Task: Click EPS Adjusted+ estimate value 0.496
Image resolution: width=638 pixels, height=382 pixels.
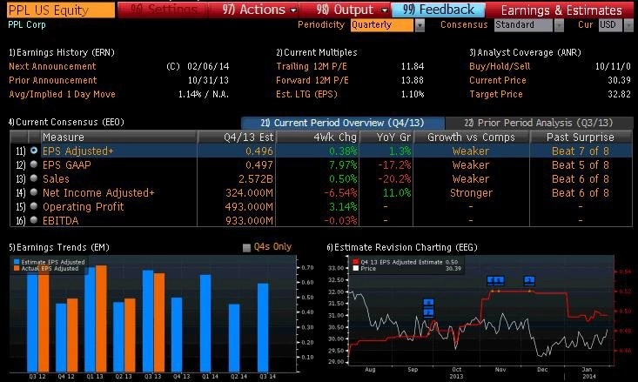Action: click(x=259, y=151)
